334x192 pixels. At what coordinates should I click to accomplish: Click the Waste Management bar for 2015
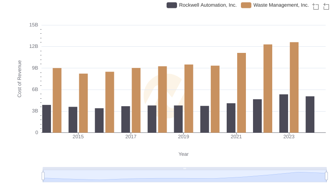[x=83, y=103]
